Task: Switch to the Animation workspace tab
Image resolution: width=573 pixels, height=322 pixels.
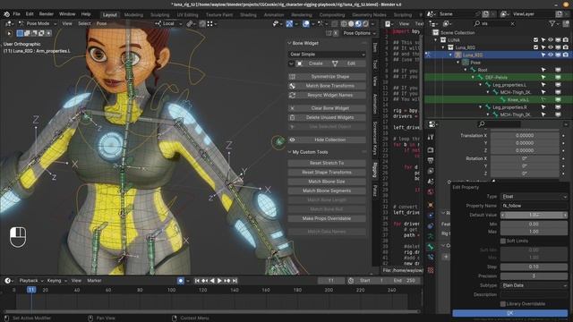Action: click(x=274, y=15)
